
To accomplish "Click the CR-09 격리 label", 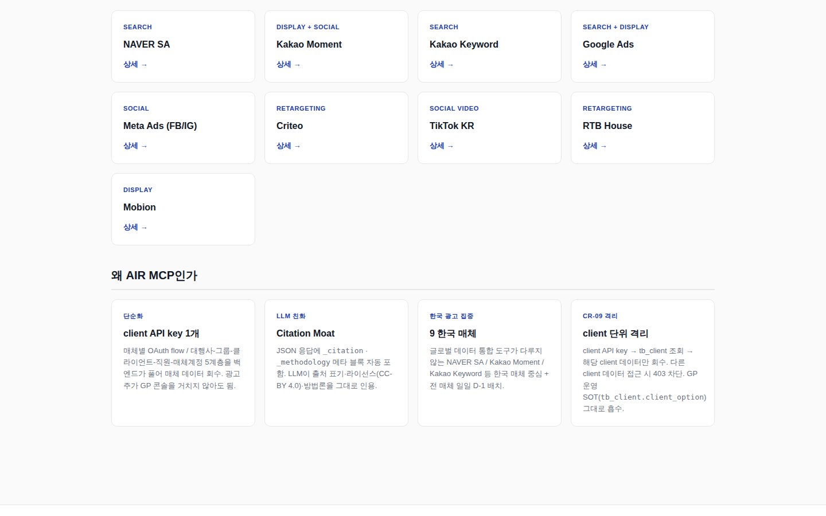I will 600,316.
